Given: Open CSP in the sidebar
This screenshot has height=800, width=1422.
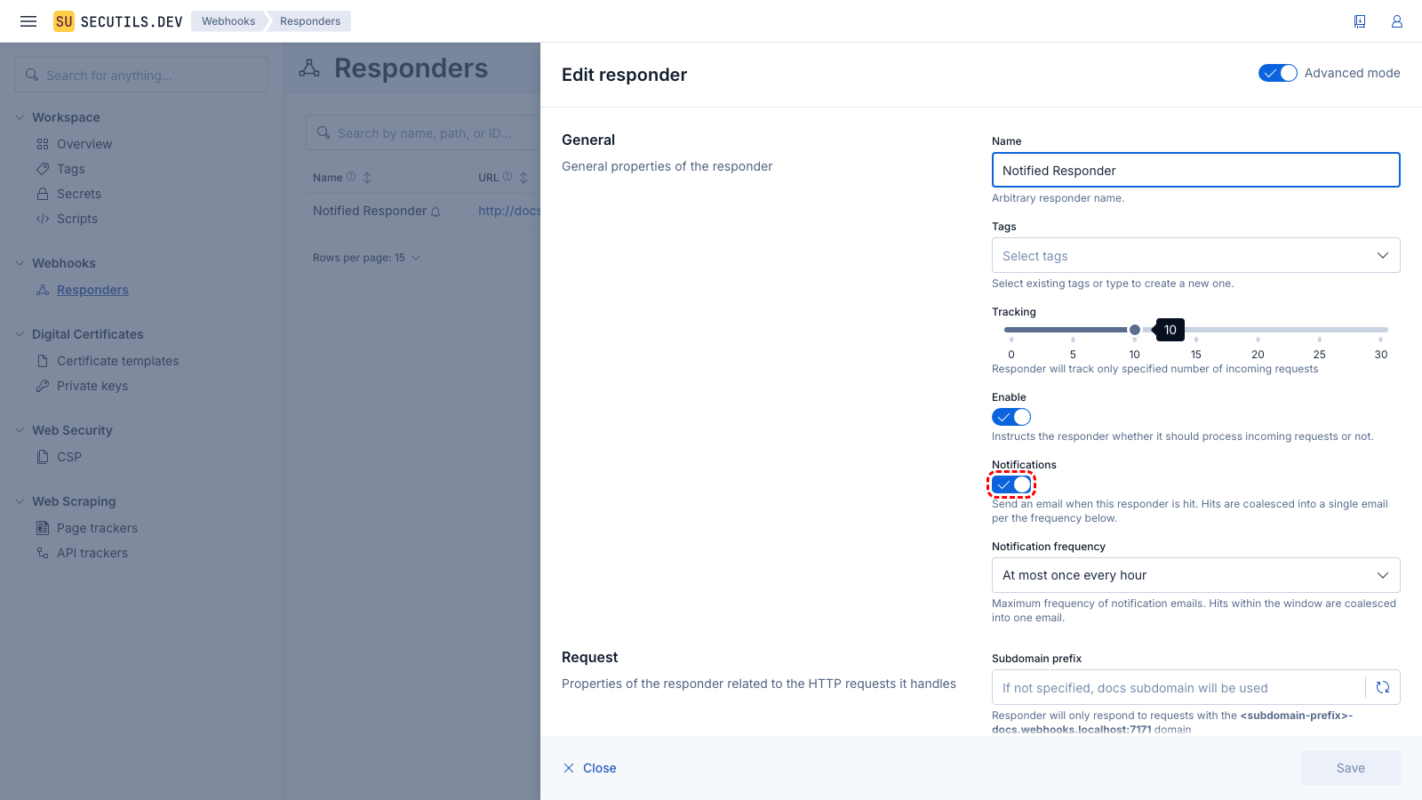Looking at the screenshot, I should click(69, 457).
